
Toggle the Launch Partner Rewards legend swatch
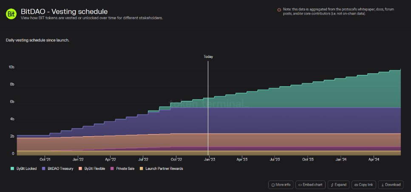point(142,169)
